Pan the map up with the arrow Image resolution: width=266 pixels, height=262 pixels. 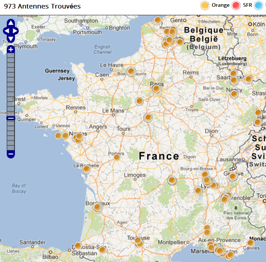pos(11,23)
